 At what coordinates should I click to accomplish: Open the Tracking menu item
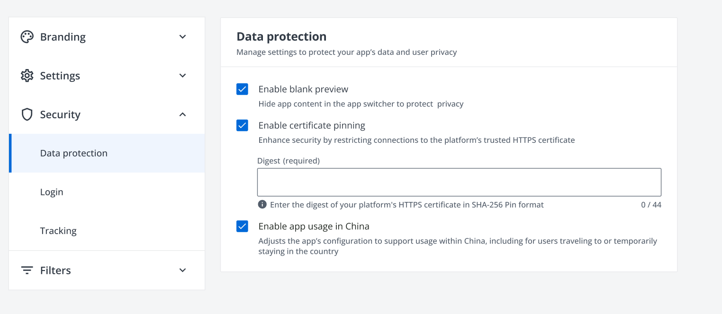[x=58, y=231]
